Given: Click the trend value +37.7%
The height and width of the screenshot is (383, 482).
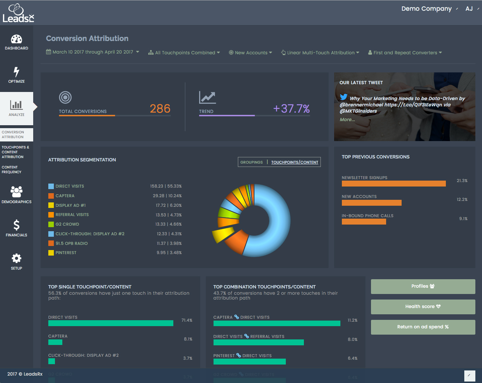Looking at the screenshot, I should click(x=291, y=109).
